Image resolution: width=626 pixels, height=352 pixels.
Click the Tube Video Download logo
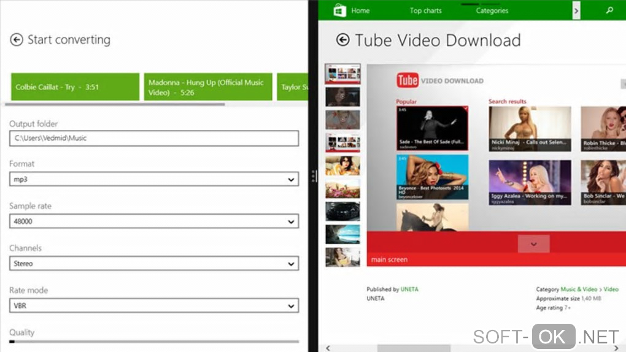tap(439, 80)
